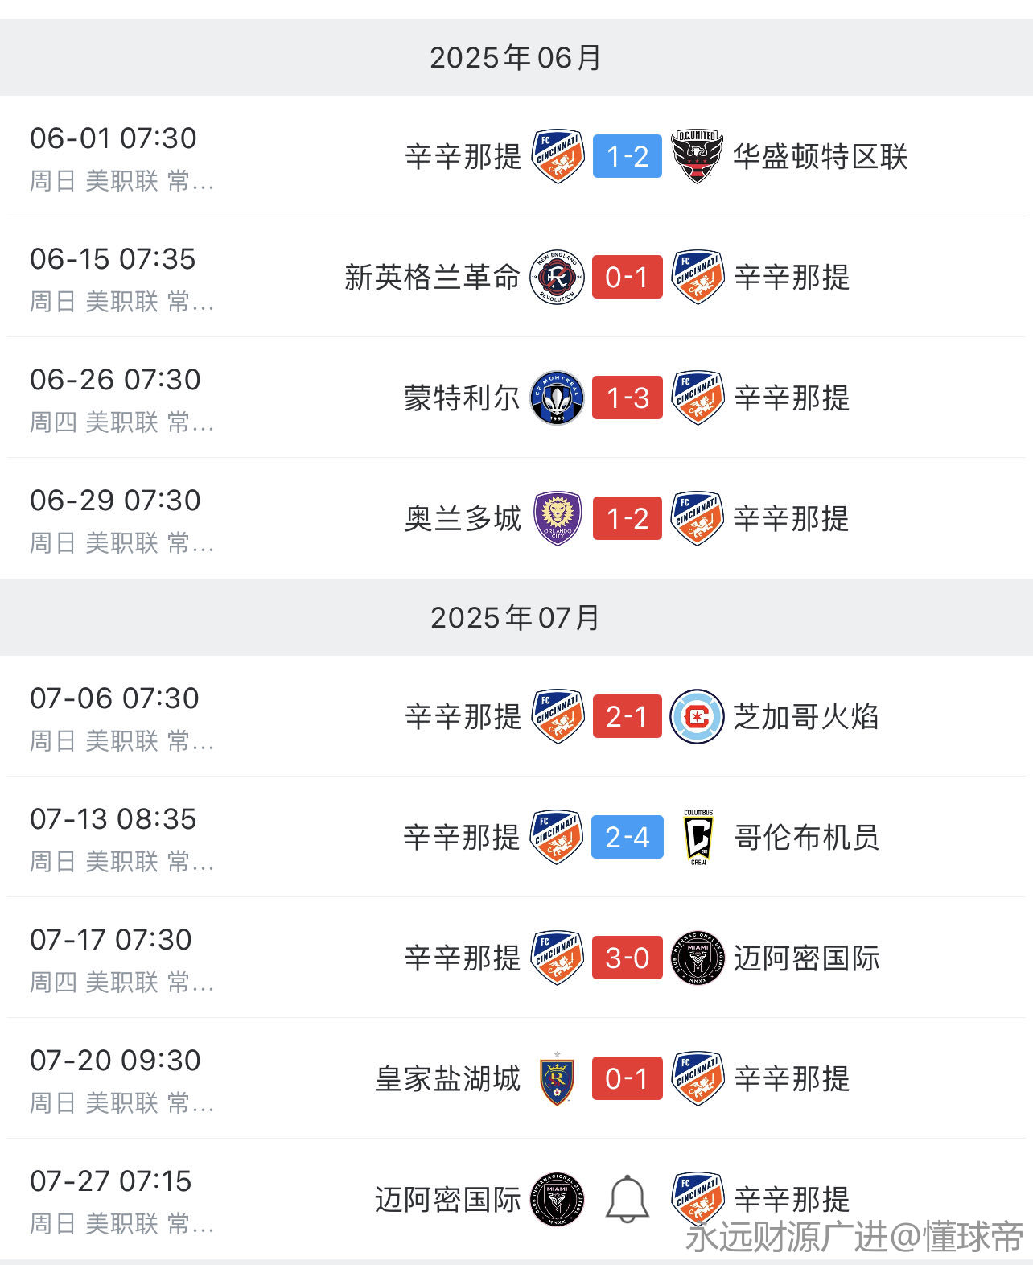
Task: Open the 06-29 07:30 match row
Action: pos(516,518)
